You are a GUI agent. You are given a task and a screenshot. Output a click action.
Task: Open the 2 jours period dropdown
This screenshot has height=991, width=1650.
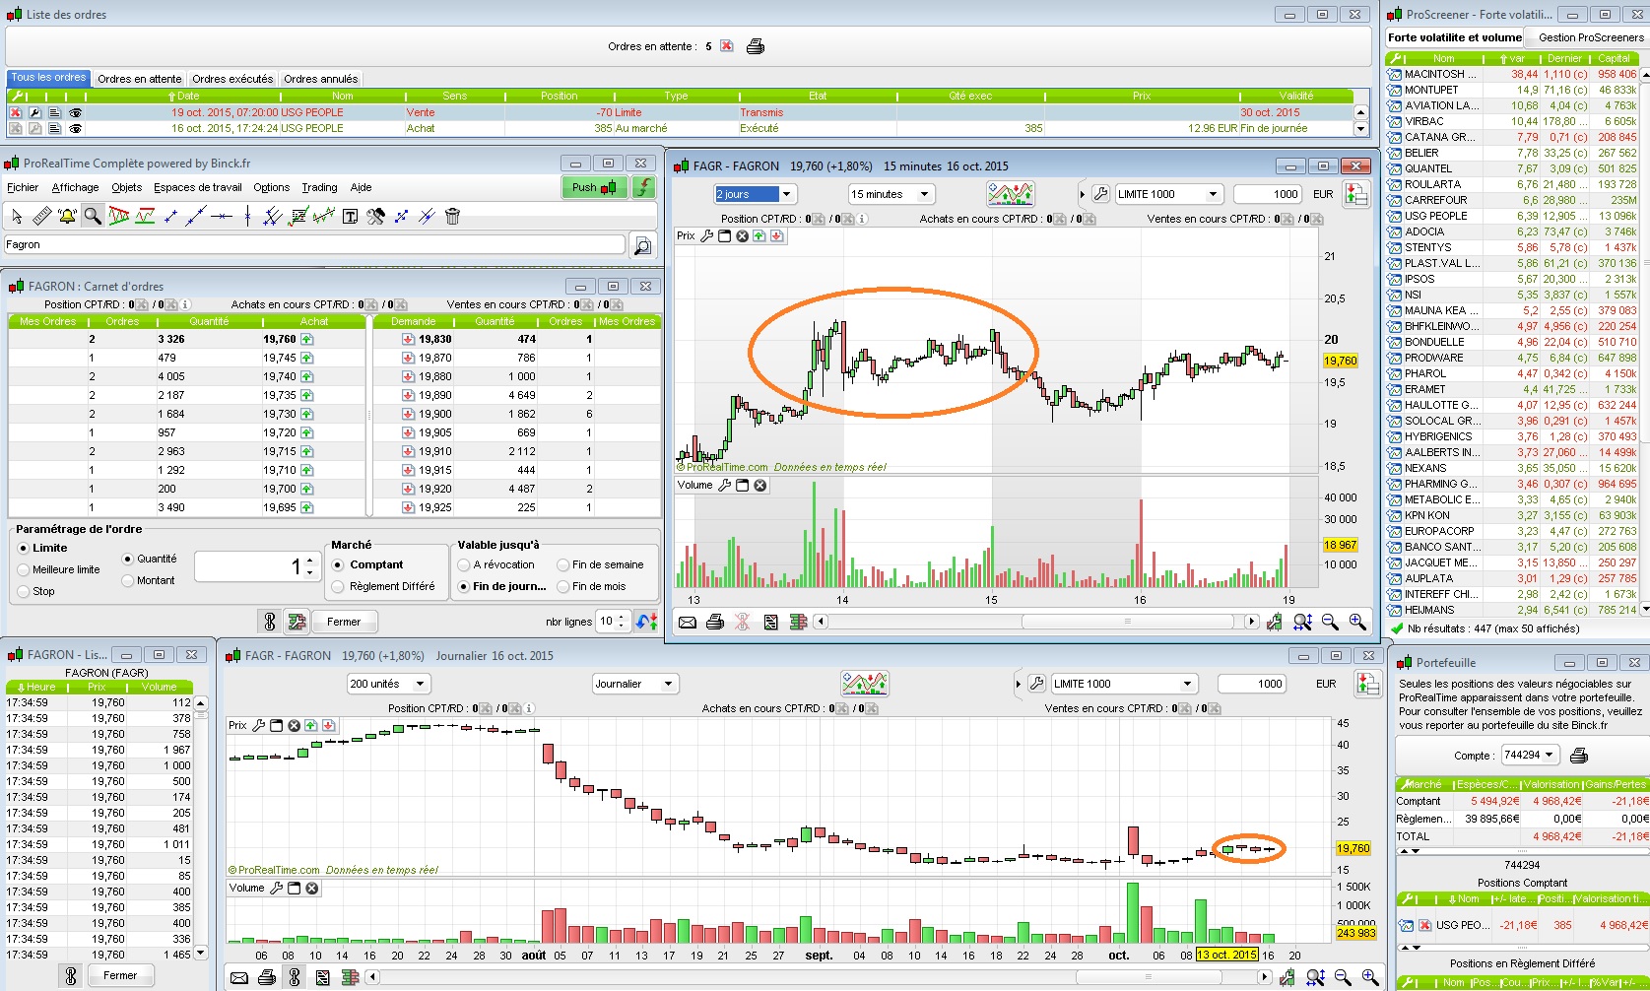[754, 194]
